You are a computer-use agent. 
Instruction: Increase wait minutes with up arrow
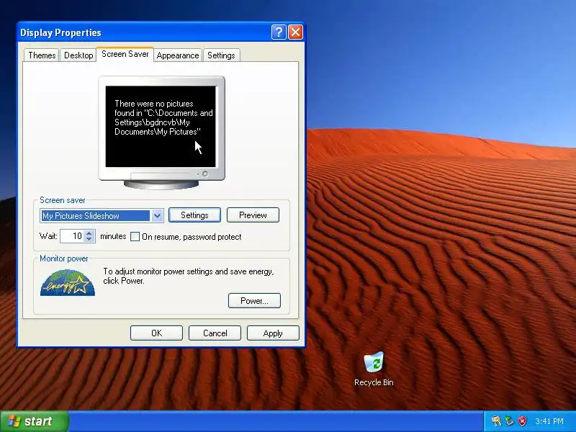tap(89, 233)
